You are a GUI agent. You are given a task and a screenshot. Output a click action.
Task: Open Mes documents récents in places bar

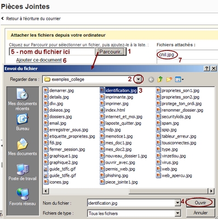click(22, 100)
